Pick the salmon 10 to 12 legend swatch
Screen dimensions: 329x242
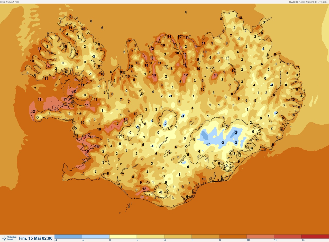(x=260, y=237)
